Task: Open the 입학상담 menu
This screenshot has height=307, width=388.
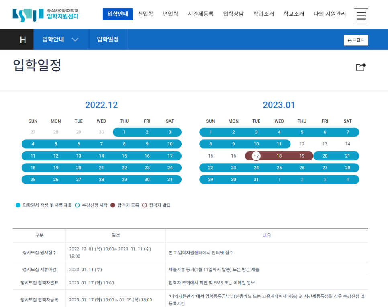Action: tap(233, 14)
